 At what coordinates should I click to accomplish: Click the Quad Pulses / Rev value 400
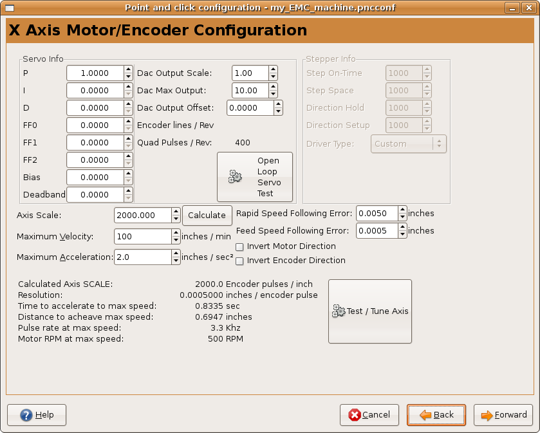tap(243, 142)
